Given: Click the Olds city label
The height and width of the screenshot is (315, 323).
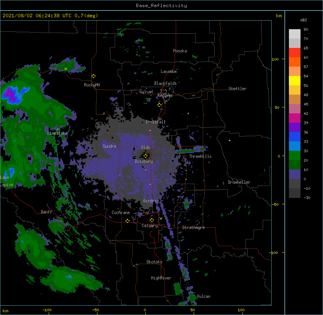Looking at the screenshot, I should pos(145,147).
